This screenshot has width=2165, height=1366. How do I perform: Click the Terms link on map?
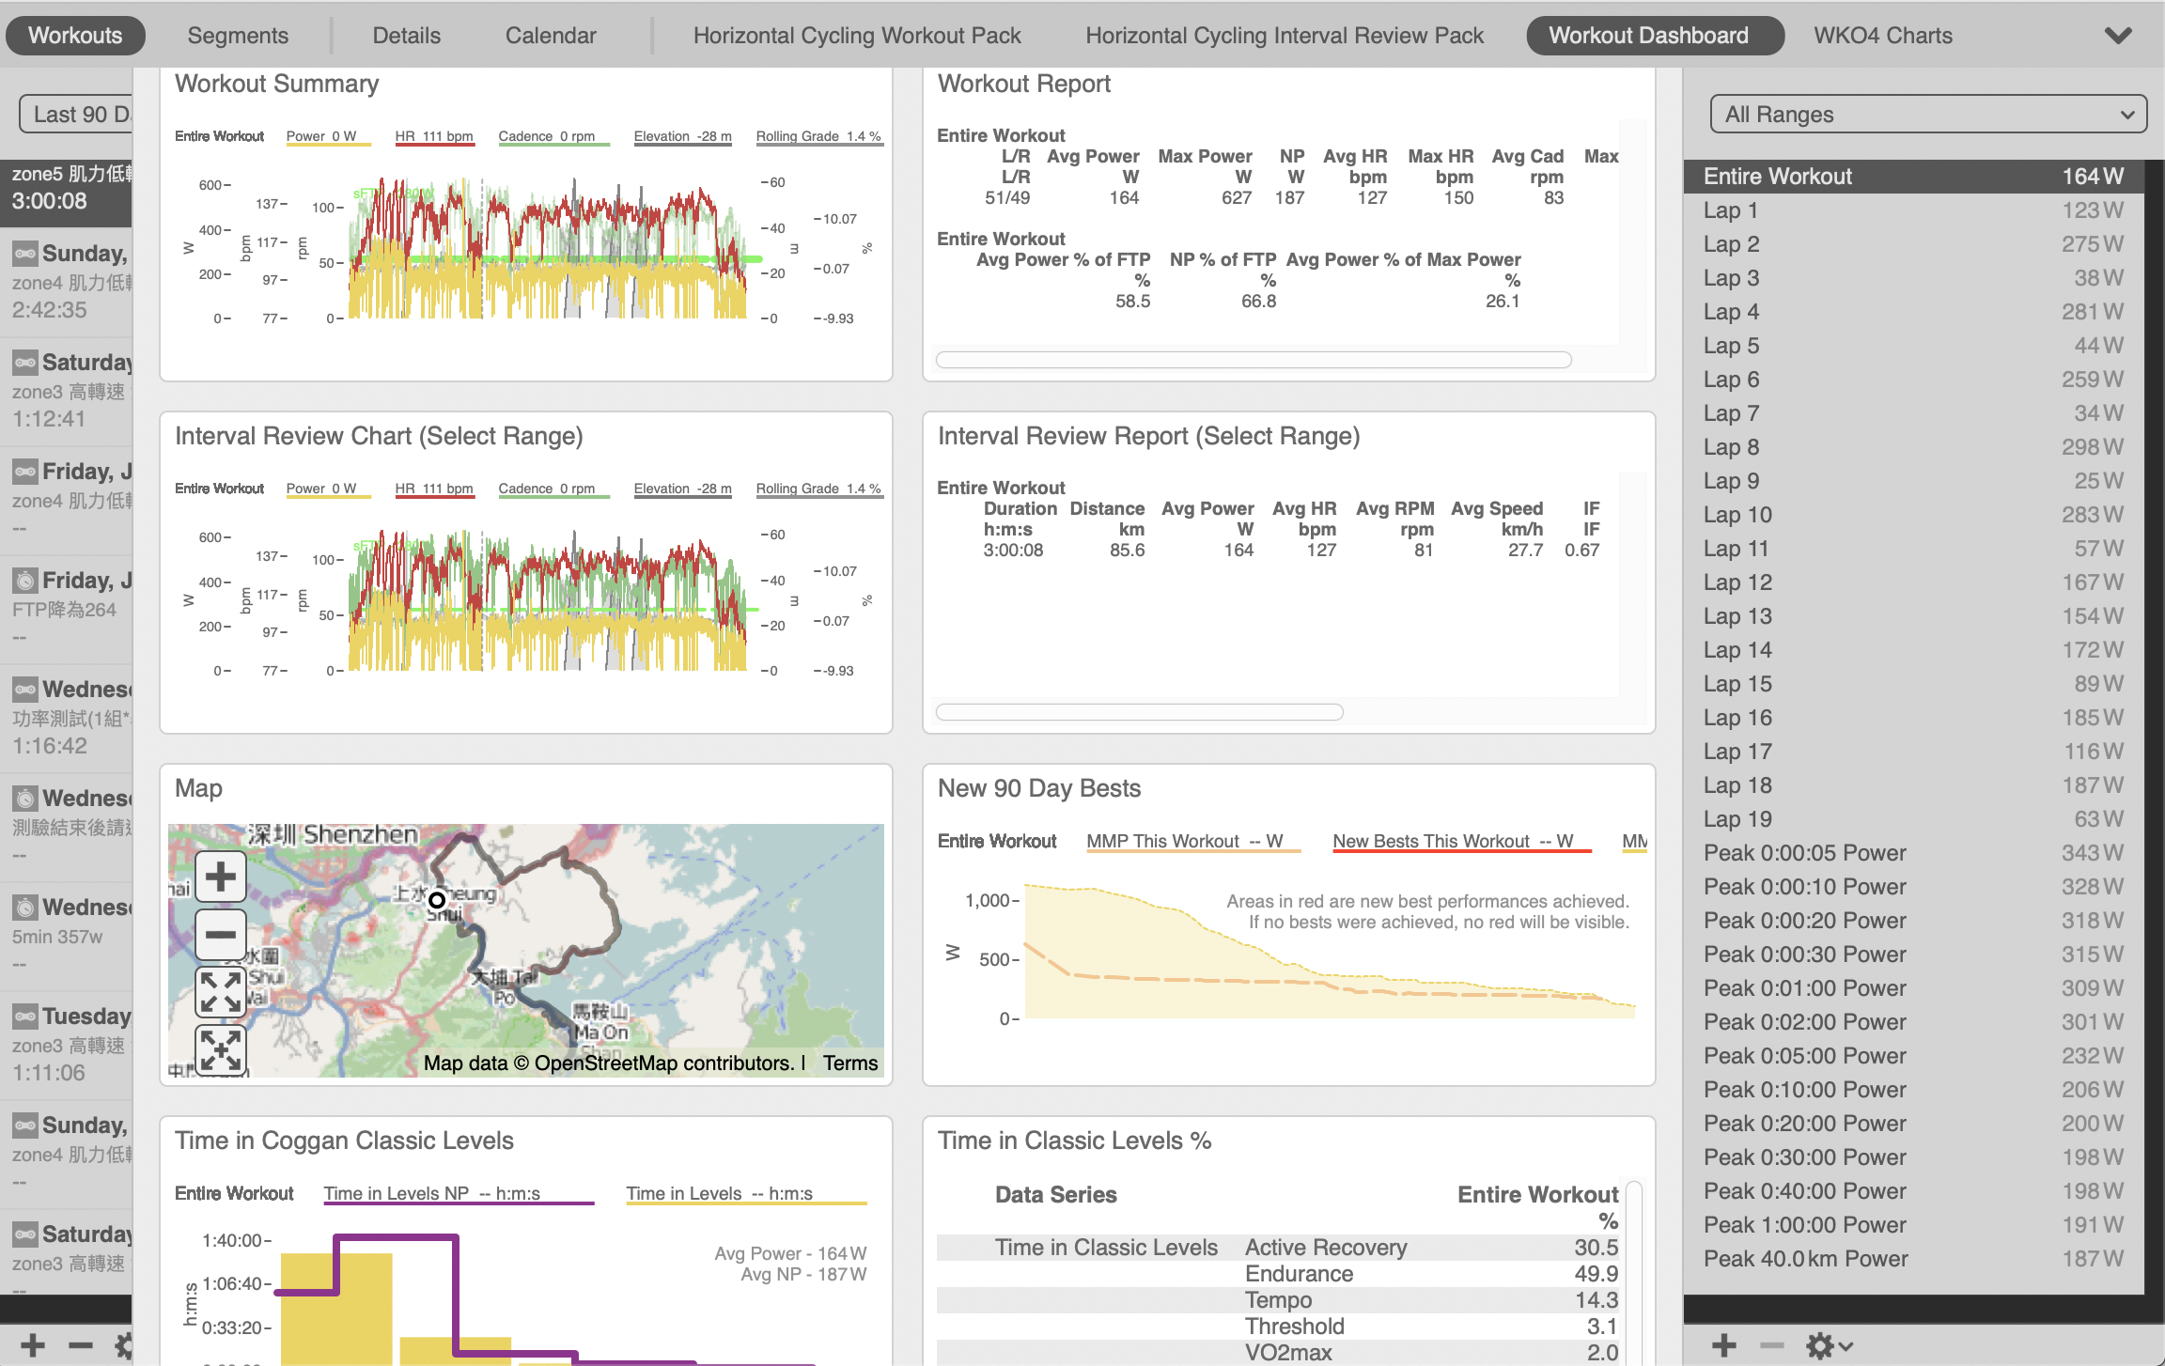[849, 1063]
